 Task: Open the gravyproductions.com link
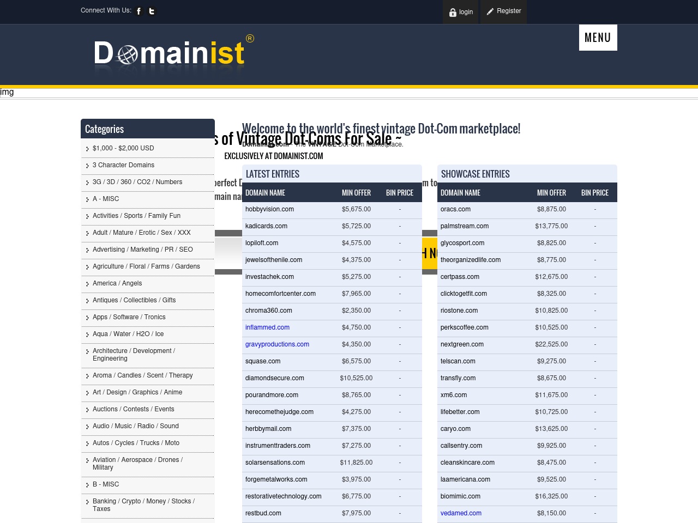click(277, 344)
